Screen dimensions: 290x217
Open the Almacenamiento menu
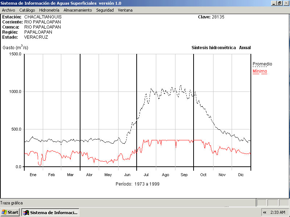[78, 10]
